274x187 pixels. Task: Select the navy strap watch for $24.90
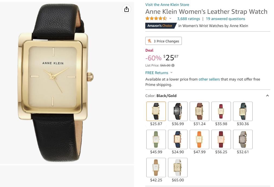pyautogui.click(x=178, y=139)
